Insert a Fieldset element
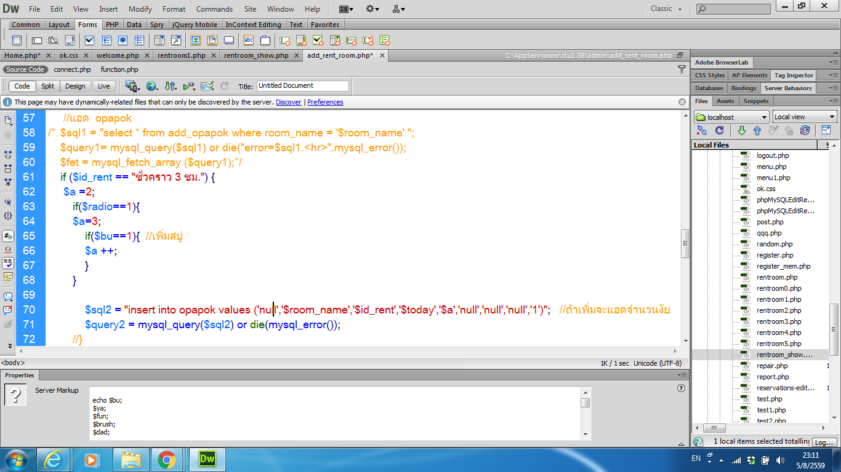The image size is (841, 472). tap(265, 41)
